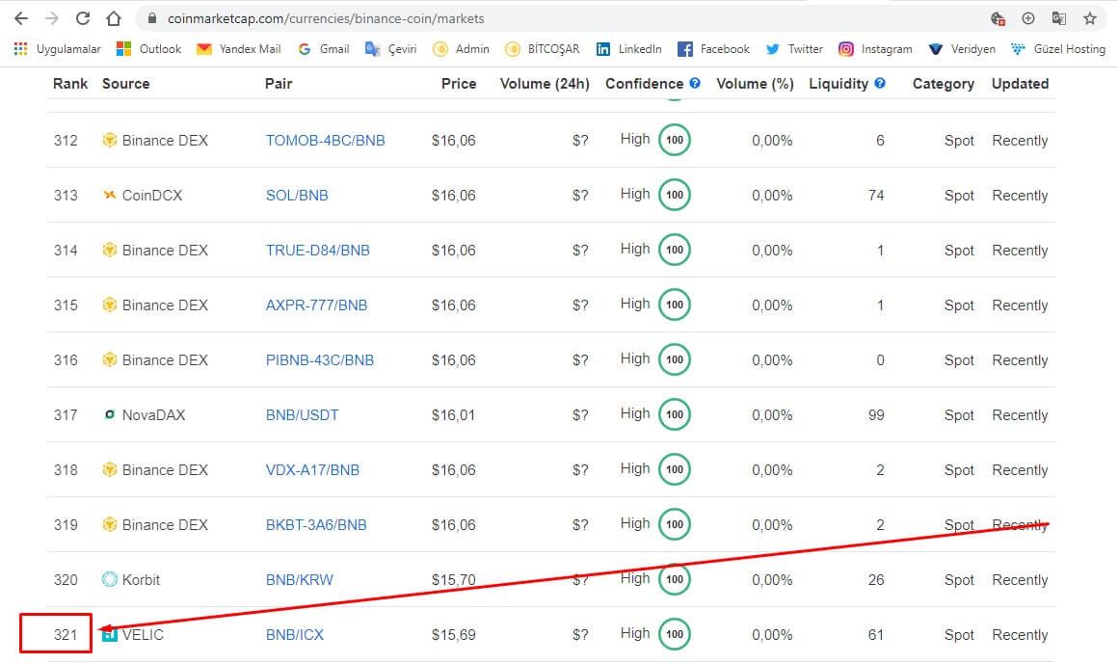Open the translate page icon

tap(1059, 18)
